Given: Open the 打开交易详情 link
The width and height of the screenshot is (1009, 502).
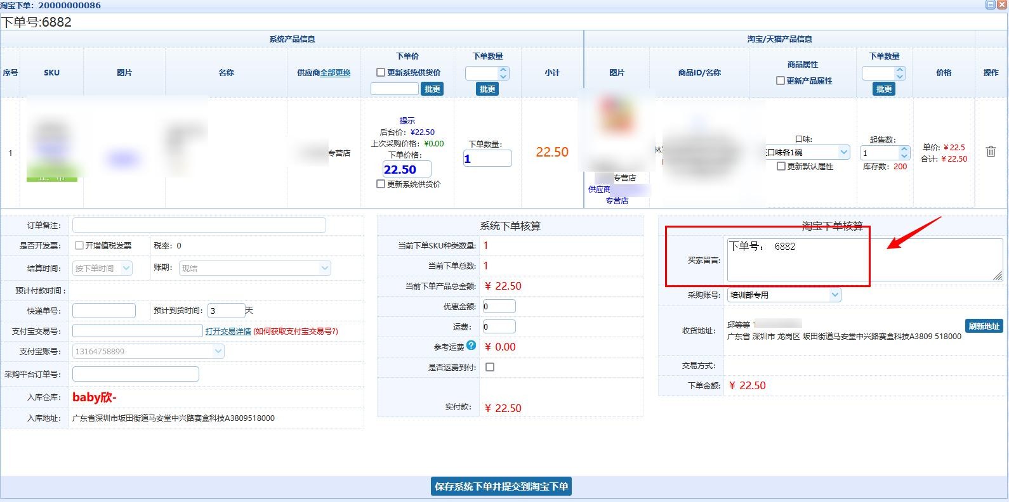Looking at the screenshot, I should 228,331.
